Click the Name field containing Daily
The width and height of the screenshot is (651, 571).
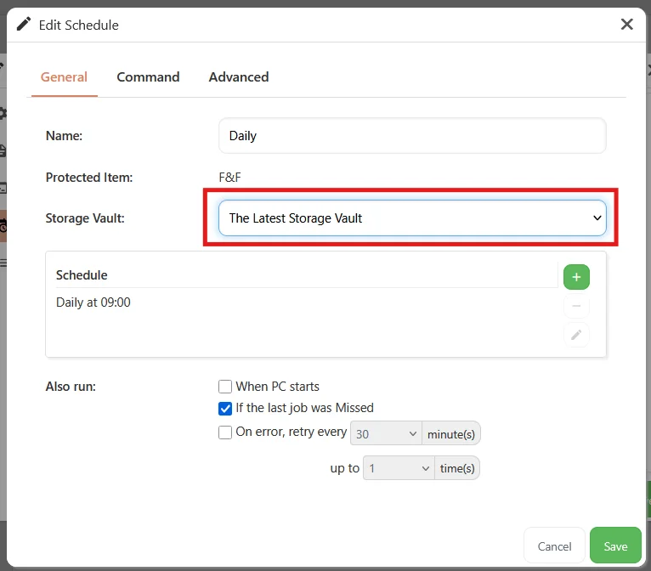click(412, 136)
